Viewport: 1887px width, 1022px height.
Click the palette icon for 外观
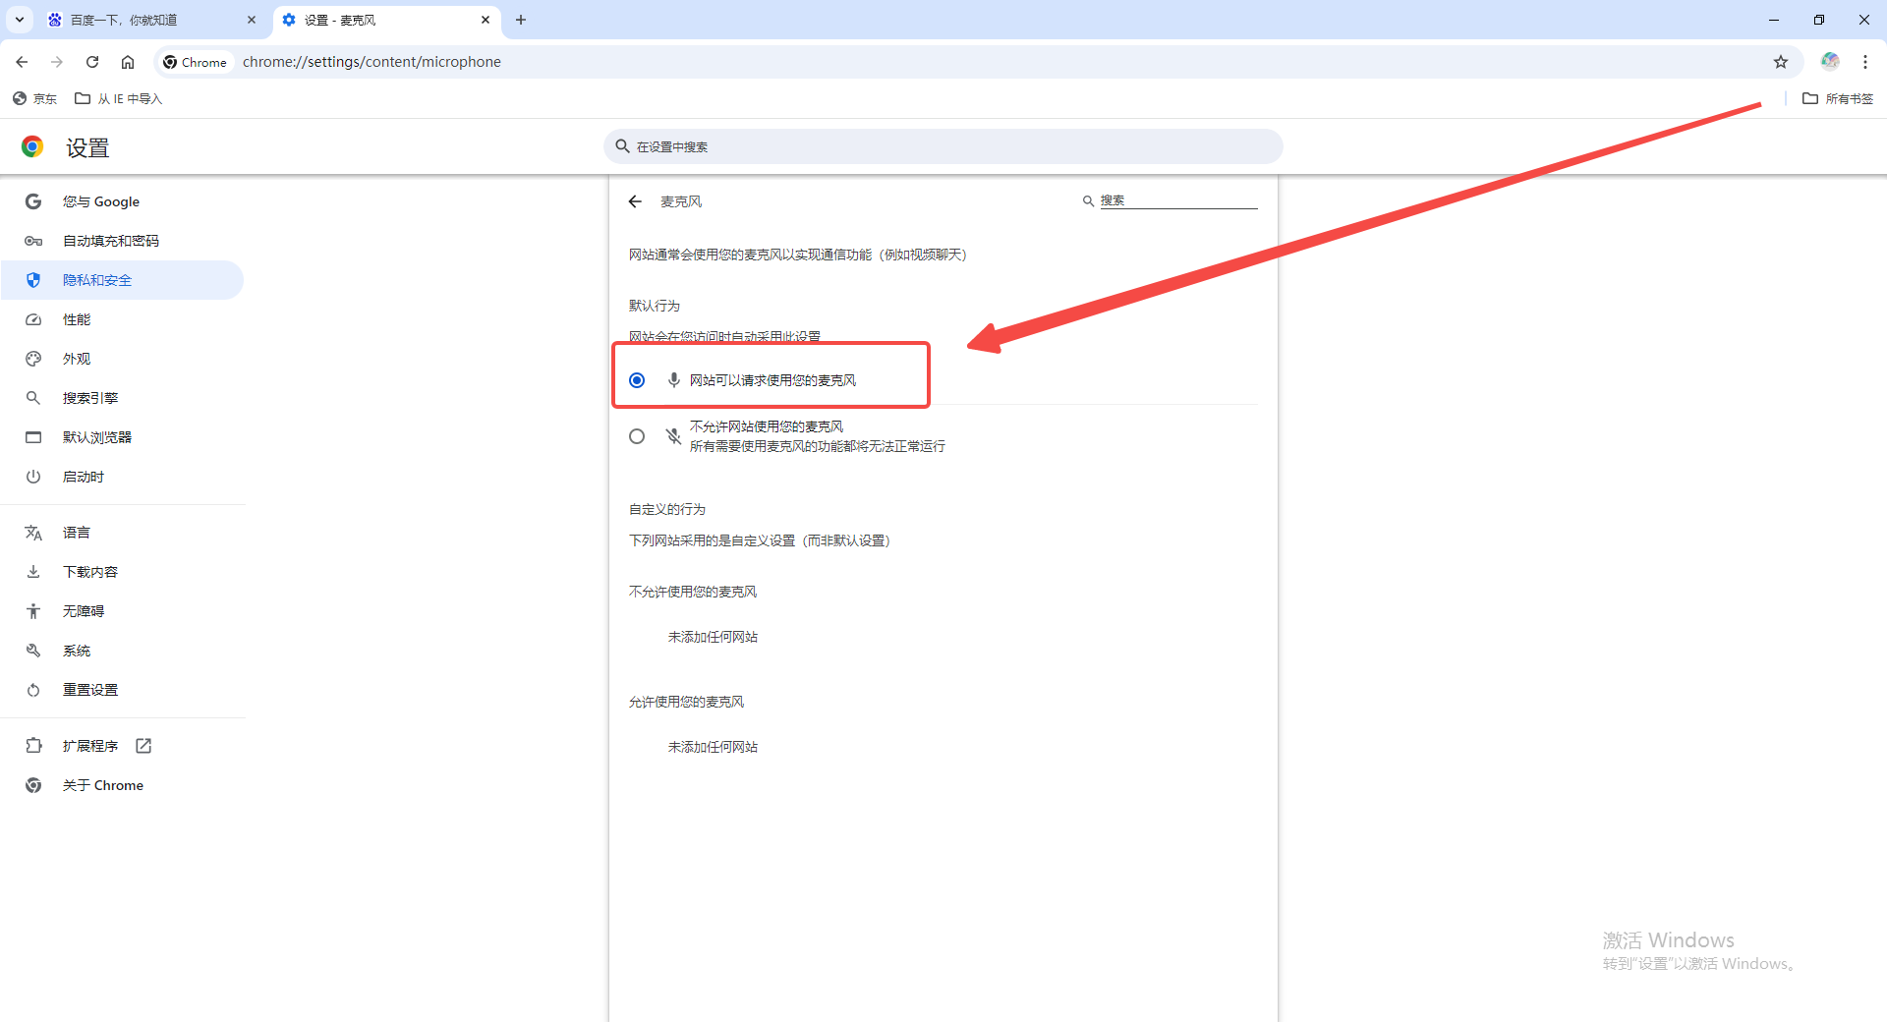point(33,359)
